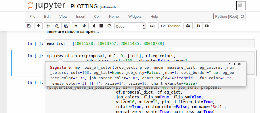The width and height of the screenshot is (260, 113).
Task: Click the save and checkpoint icon
Action: click(29, 26)
